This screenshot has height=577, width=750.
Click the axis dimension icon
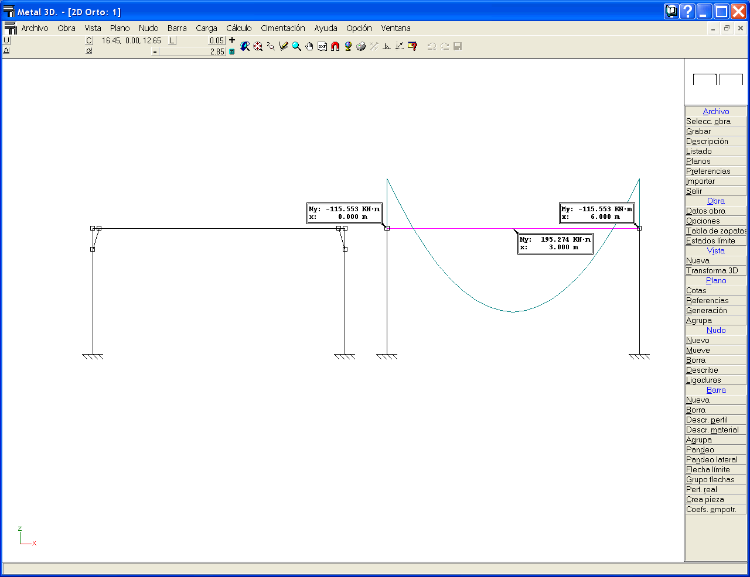[x=400, y=46]
